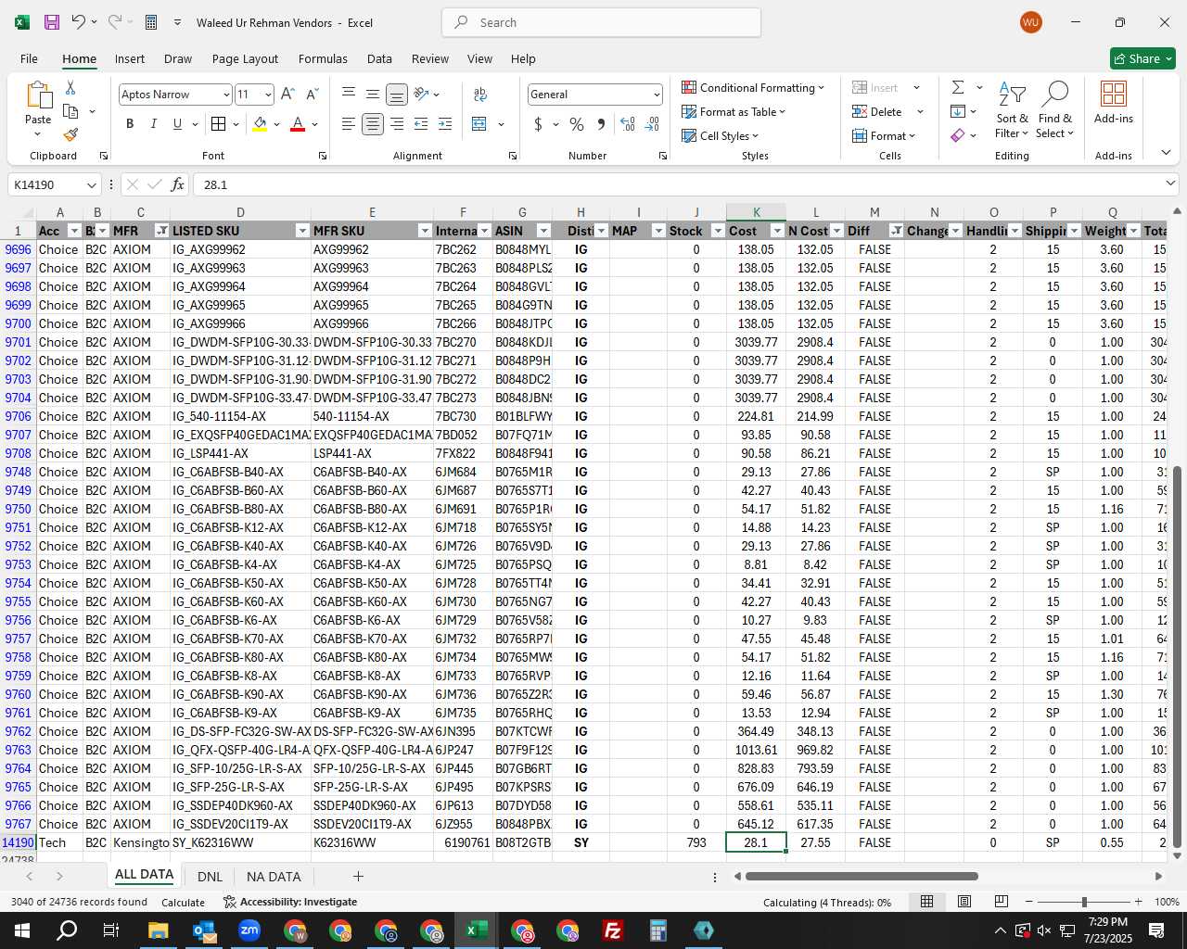Viewport: 1187px width, 949px height.
Task: Toggle Bold formatting
Action: point(130,124)
